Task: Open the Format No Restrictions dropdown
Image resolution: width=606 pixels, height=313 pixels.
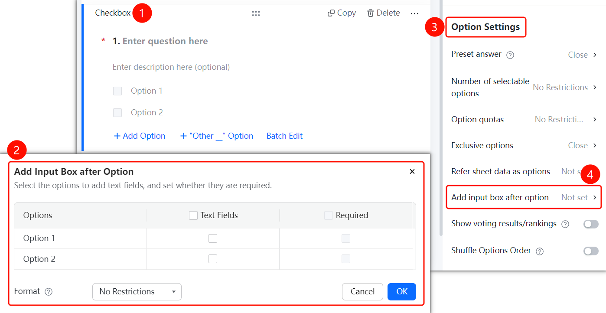Action: (x=137, y=292)
